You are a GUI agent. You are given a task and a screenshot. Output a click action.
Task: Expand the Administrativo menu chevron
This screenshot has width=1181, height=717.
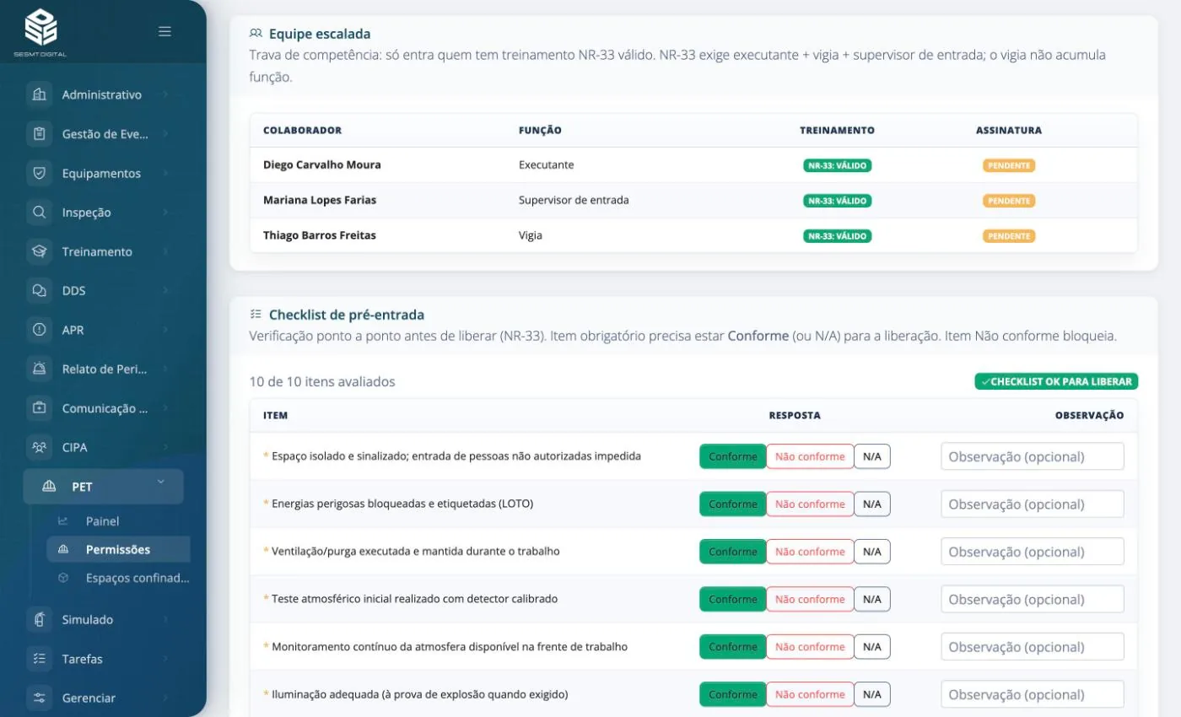tap(165, 94)
